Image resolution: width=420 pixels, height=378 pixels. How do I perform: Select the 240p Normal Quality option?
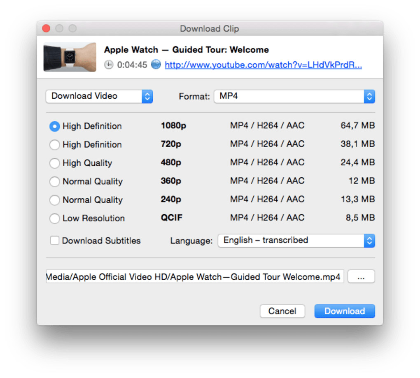pyautogui.click(x=54, y=200)
